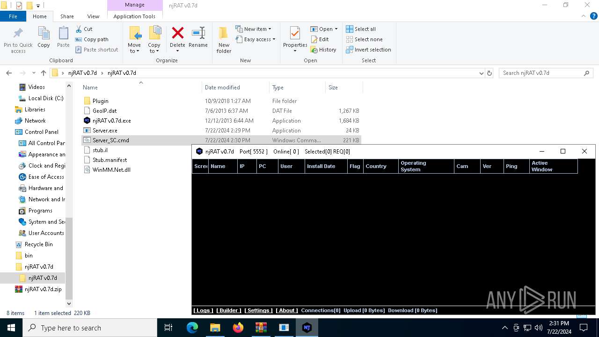Click the Manage contextual tab
Image resolution: width=599 pixels, height=337 pixels.
(135, 5)
